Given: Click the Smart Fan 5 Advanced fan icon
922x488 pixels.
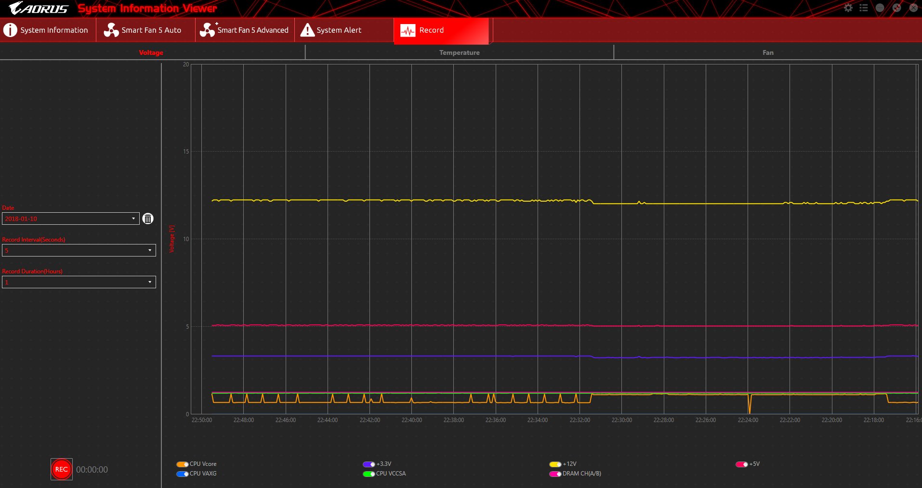Looking at the screenshot, I should click(207, 30).
